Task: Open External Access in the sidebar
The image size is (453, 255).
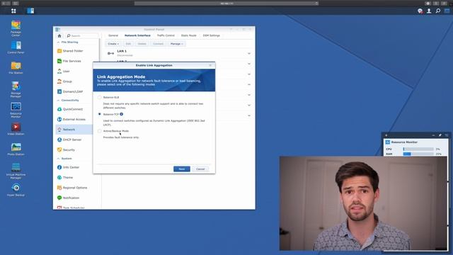Action: pos(74,119)
